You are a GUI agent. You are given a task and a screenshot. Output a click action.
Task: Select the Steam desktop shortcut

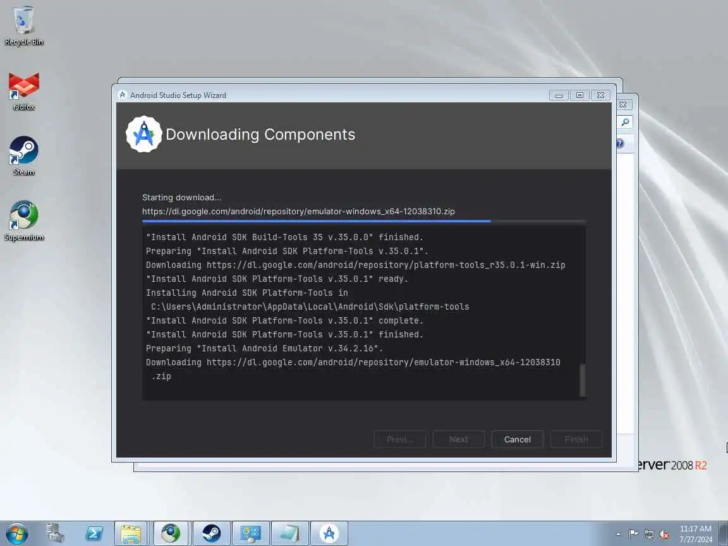(x=23, y=156)
